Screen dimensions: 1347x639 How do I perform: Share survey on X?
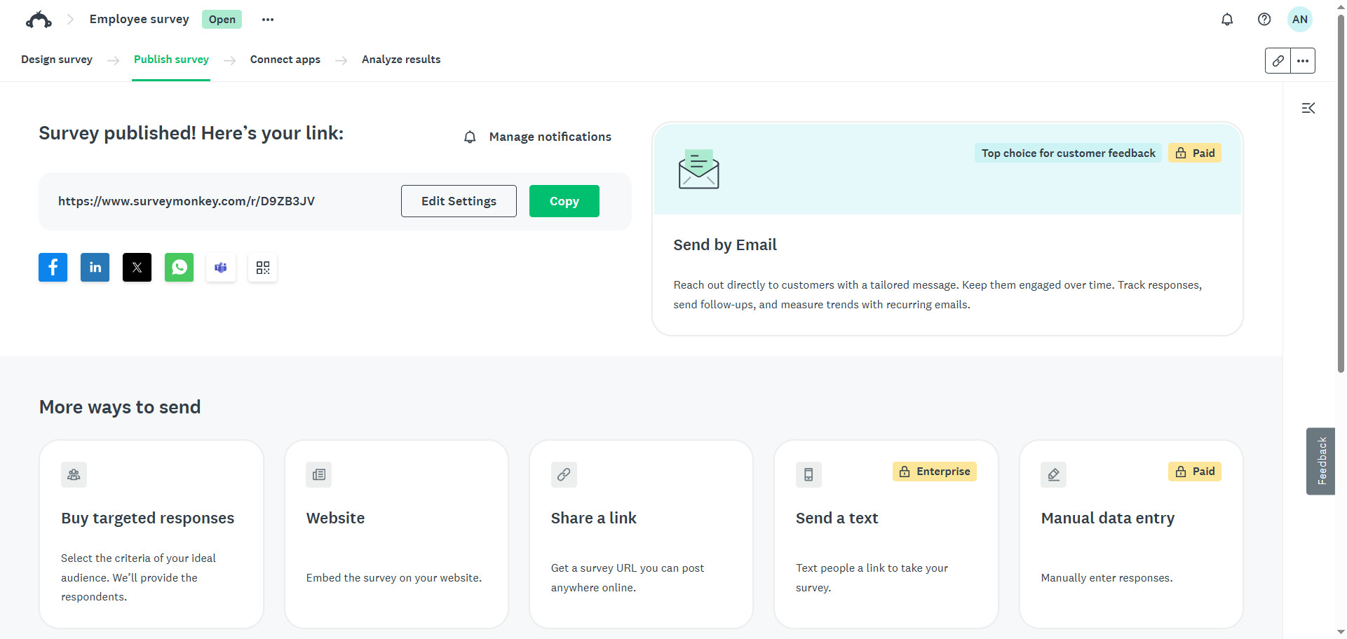pos(137,268)
